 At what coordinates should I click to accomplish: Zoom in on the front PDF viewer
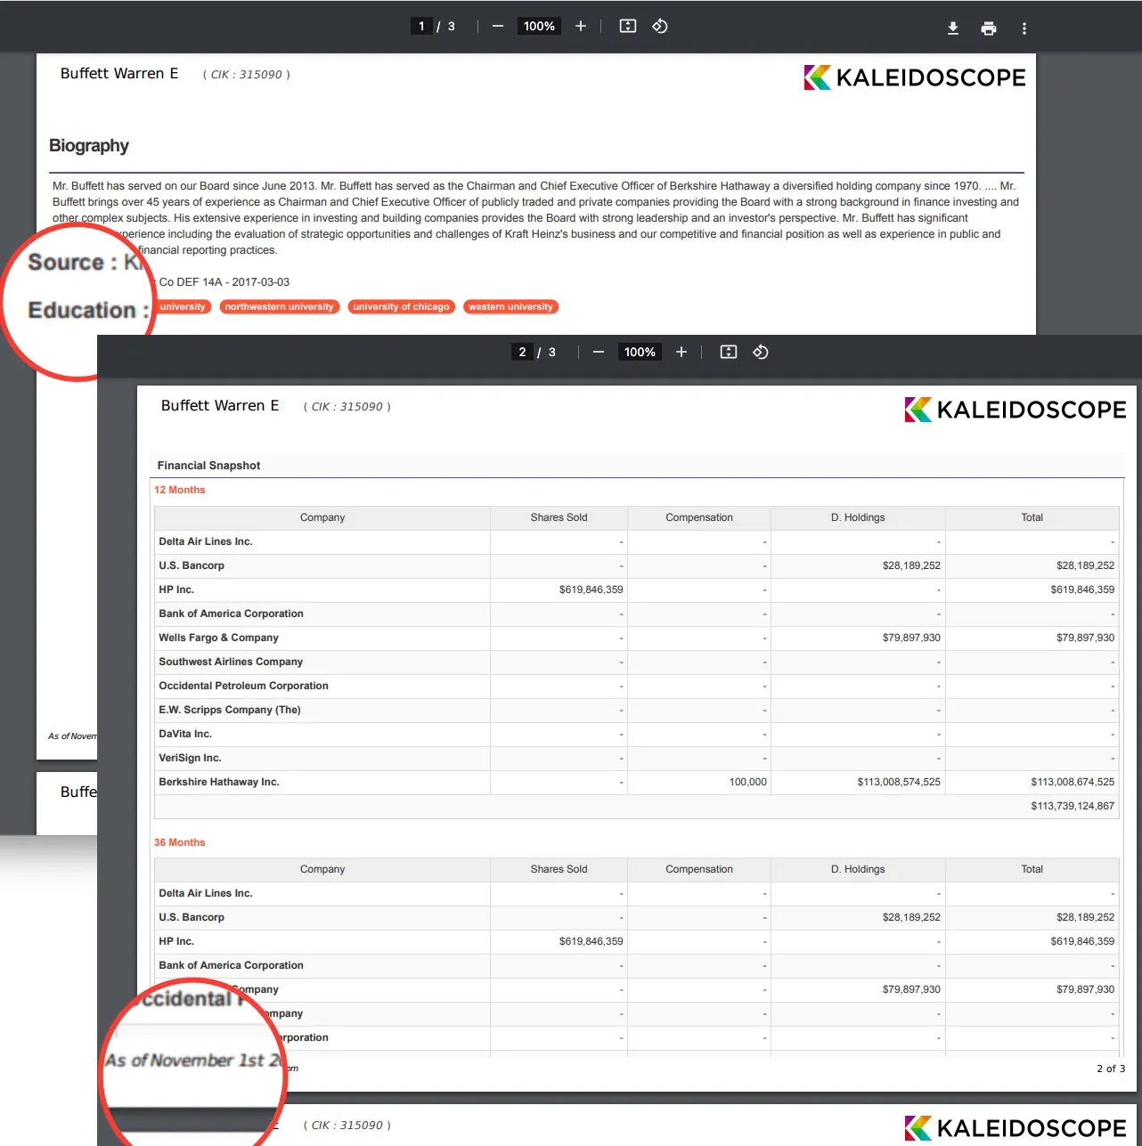tap(681, 353)
